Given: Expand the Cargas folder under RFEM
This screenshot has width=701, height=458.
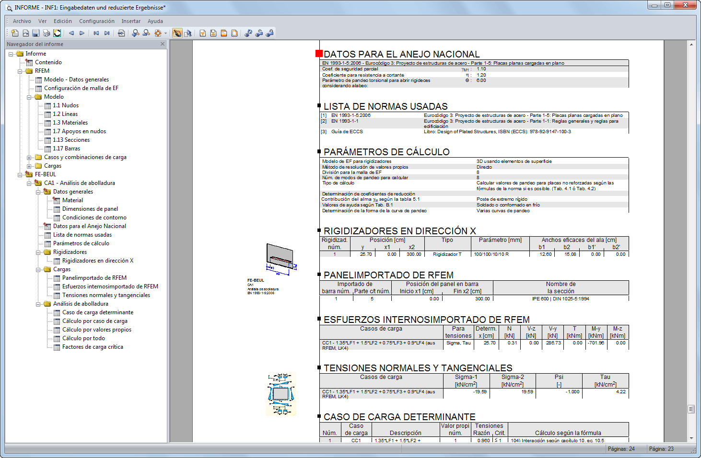Looking at the screenshot, I should 29,166.
